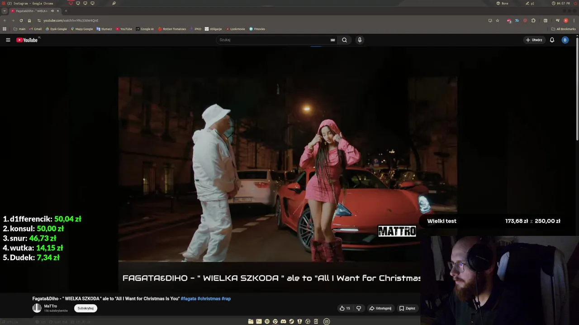
Task: Open the Google AI bookmark
Action: [x=145, y=29]
